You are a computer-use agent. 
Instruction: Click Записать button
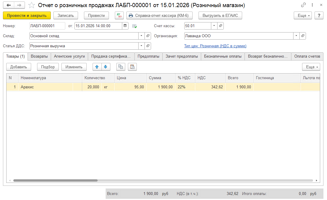[x=66, y=16]
